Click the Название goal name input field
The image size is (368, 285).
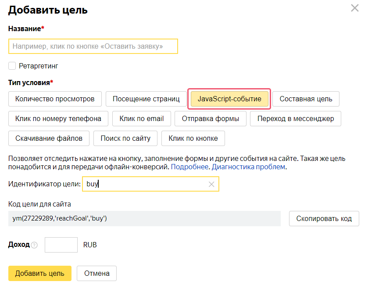[x=93, y=46]
